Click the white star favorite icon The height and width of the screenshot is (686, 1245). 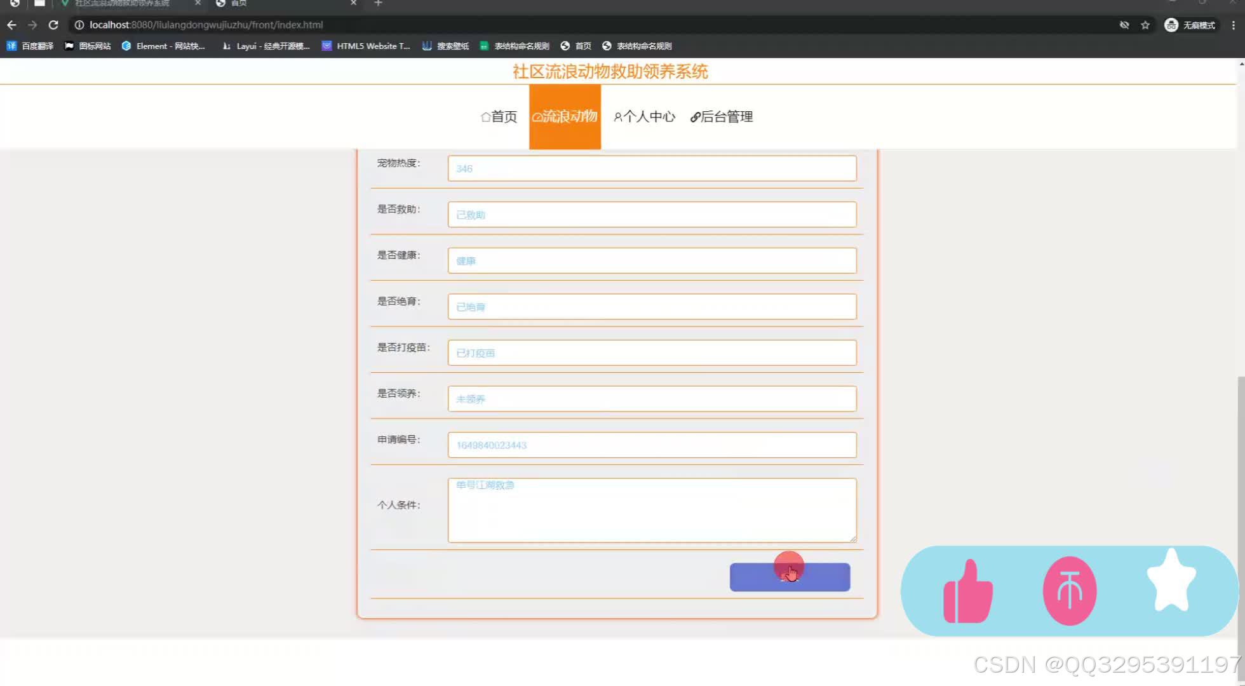coord(1171,580)
